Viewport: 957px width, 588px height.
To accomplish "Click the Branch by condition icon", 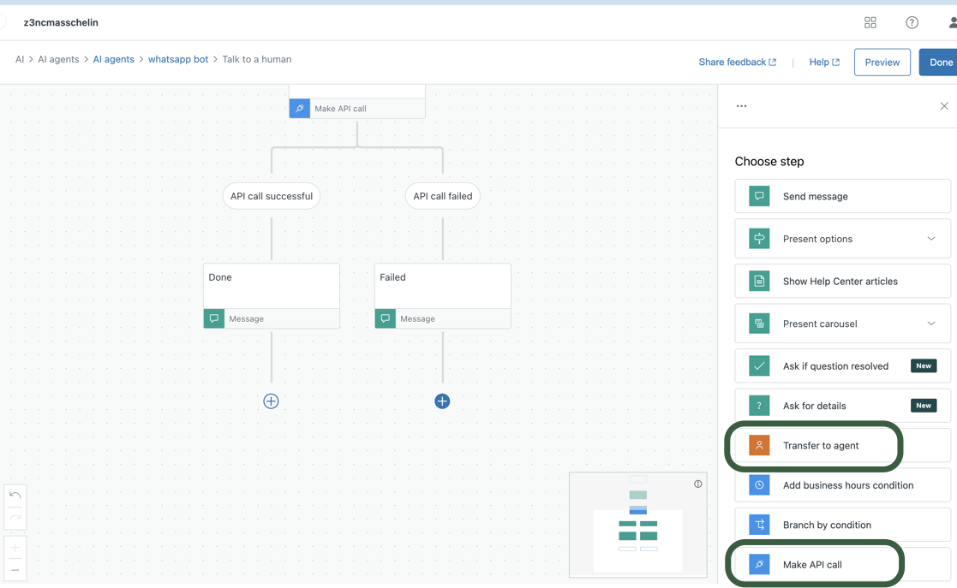I will point(759,525).
